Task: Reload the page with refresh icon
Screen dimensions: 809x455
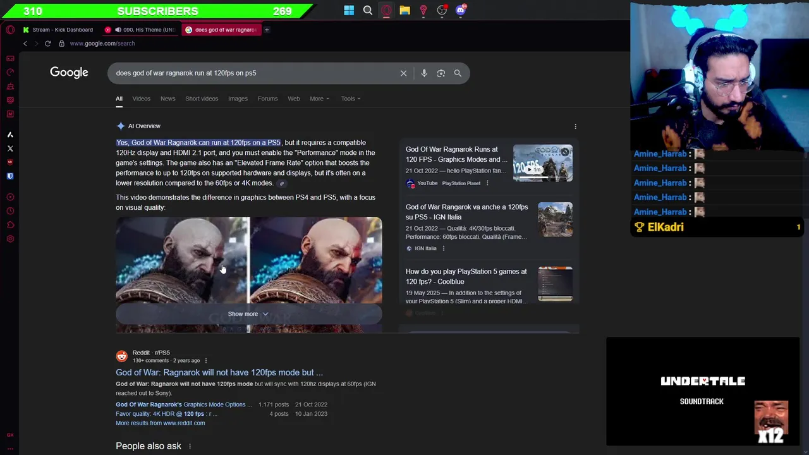Action: click(47, 44)
